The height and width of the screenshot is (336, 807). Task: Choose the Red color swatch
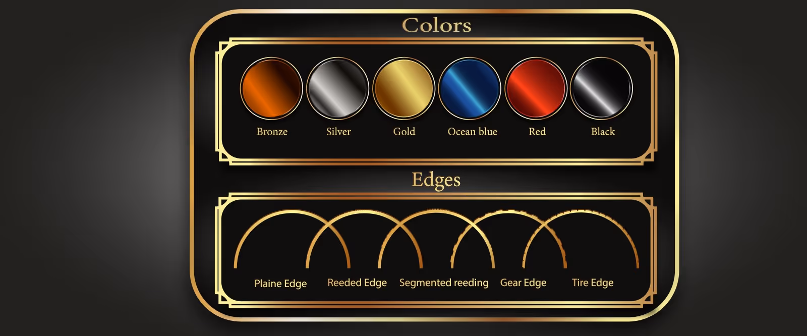(536, 88)
